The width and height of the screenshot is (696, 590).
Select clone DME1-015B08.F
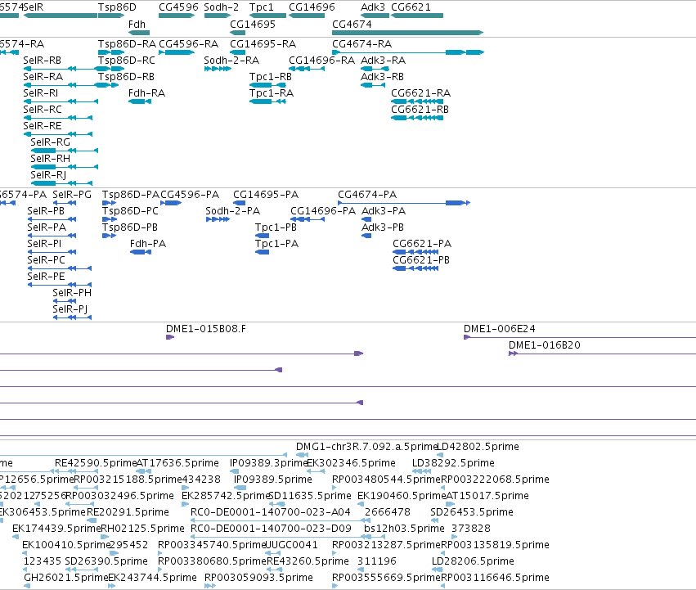206,329
